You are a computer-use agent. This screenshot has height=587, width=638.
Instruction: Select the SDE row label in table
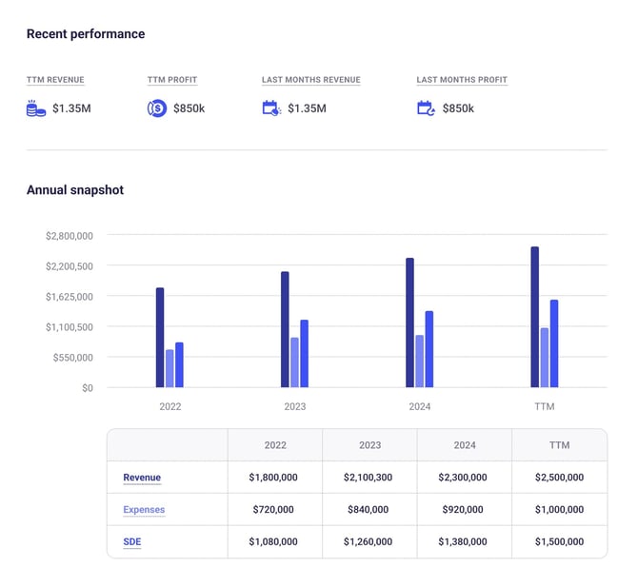point(132,541)
